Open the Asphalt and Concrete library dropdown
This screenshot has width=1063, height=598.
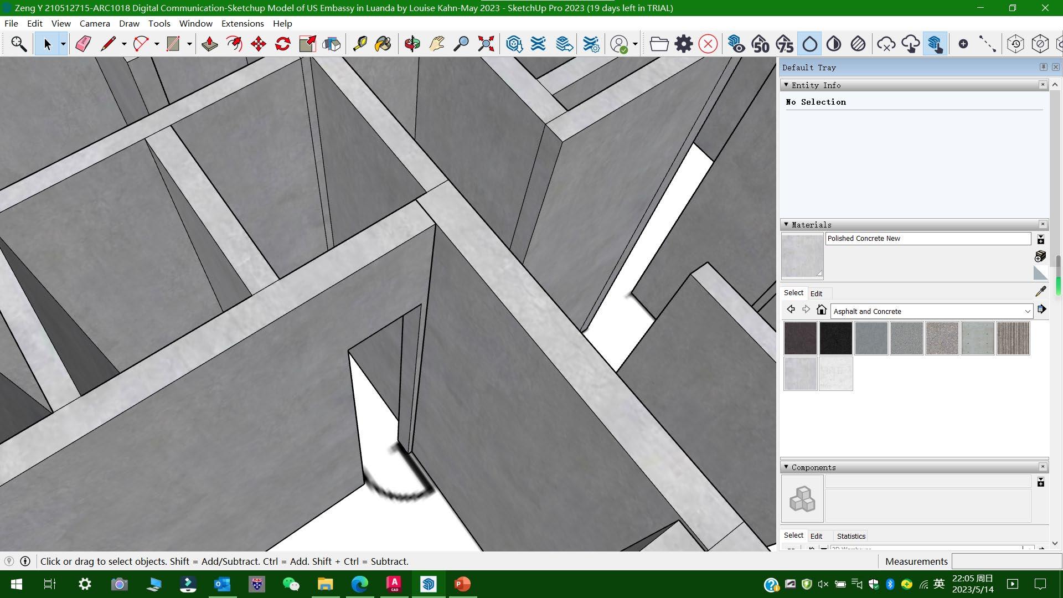click(x=1028, y=311)
